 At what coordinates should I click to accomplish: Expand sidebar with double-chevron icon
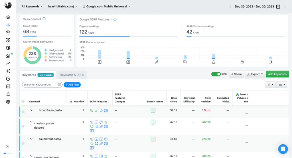(x=8, y=147)
